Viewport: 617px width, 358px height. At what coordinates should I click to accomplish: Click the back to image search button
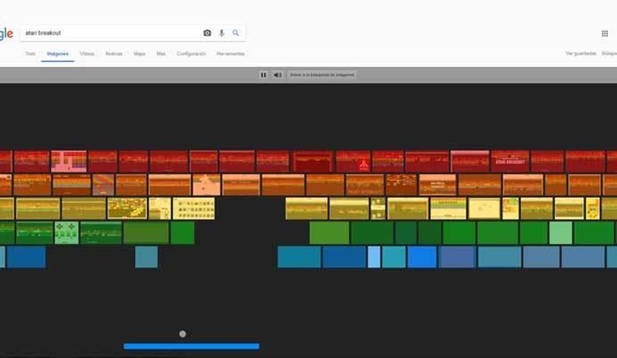click(322, 75)
